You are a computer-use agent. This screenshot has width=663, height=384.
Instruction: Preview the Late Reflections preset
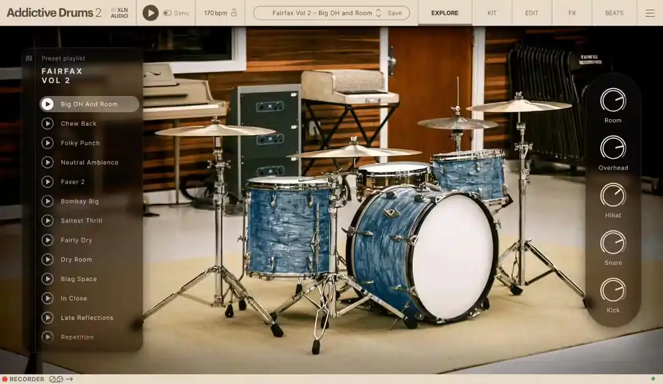[47, 318]
